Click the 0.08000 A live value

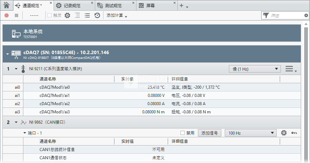pyautogui.click(x=156, y=104)
